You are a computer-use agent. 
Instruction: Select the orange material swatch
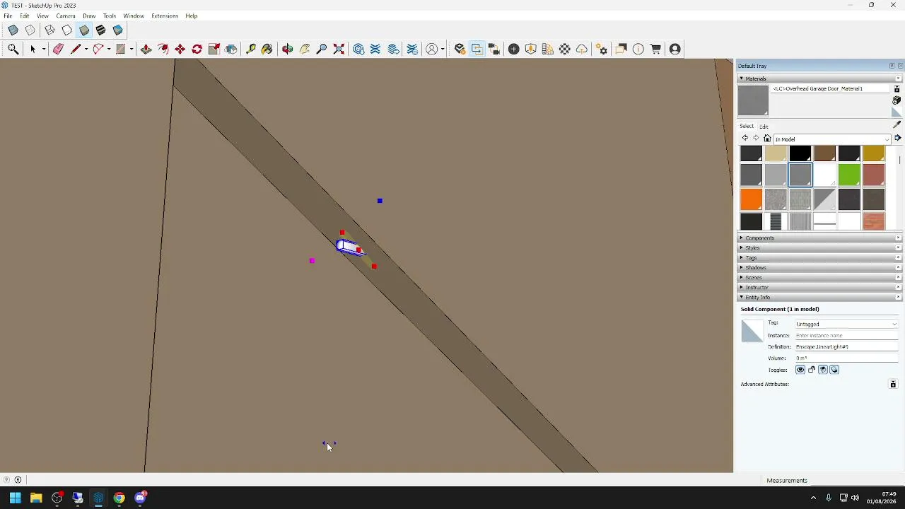click(751, 199)
